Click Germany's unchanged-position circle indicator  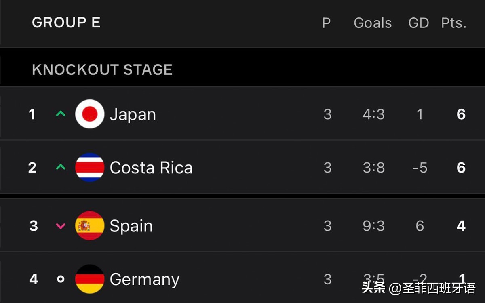pyautogui.click(x=61, y=279)
